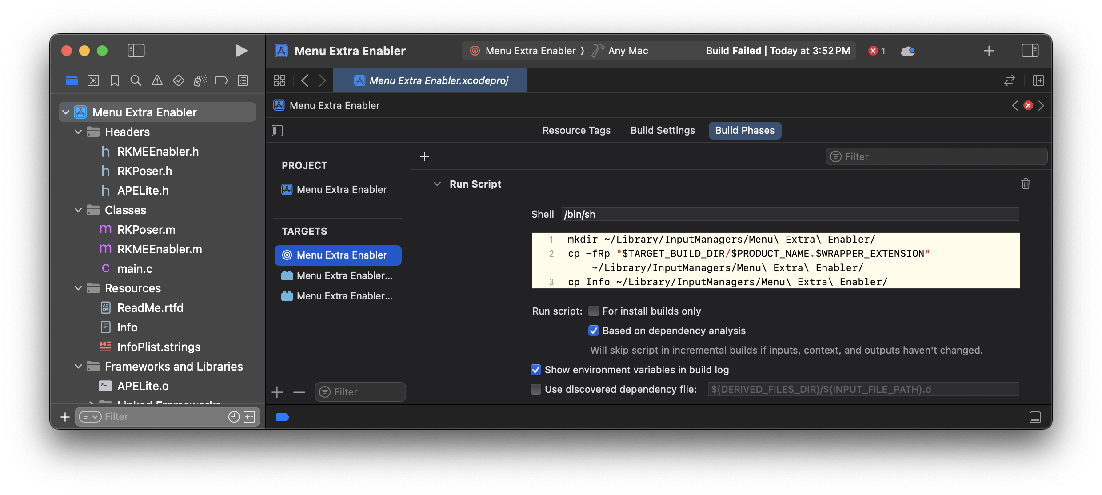Collapse the Run Script phase
Viewport: 1102px width, 495px height.
point(437,184)
